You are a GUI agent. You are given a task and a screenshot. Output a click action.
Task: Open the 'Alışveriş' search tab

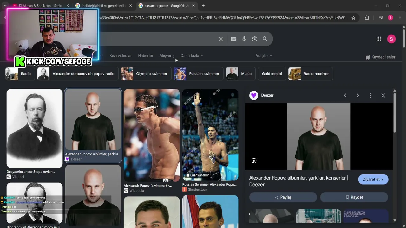pos(167,56)
